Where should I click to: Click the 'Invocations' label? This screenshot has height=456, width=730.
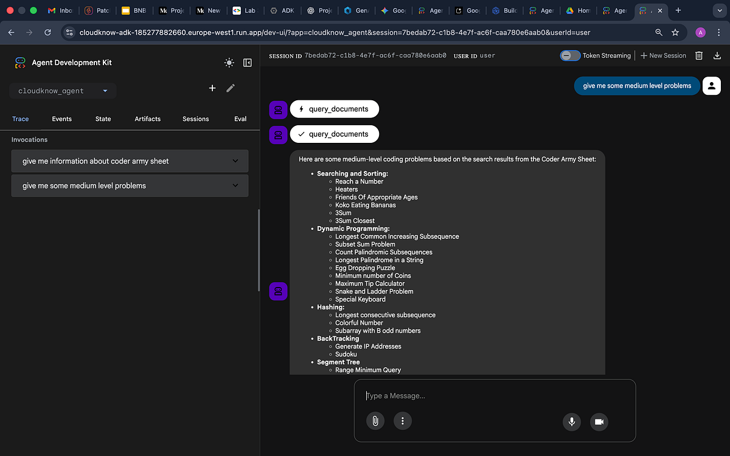click(x=29, y=139)
